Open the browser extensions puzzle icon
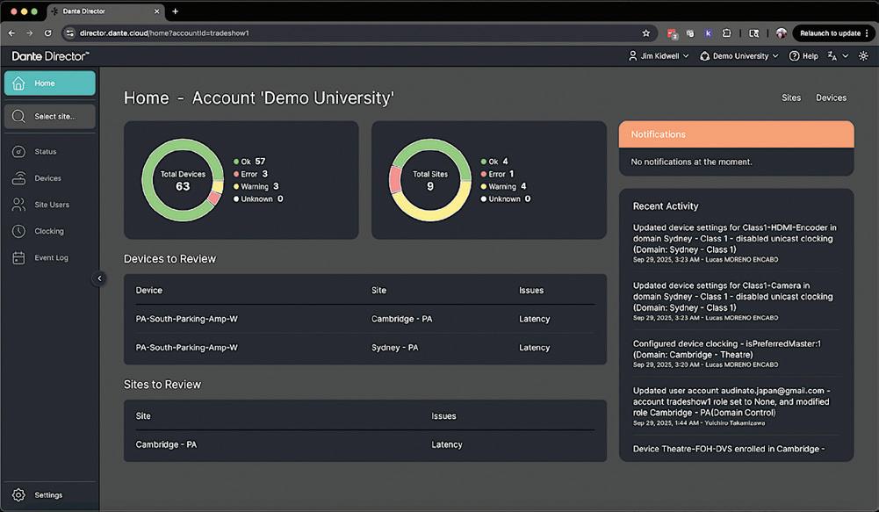Screen dimensions: 879x512 click(x=726, y=33)
